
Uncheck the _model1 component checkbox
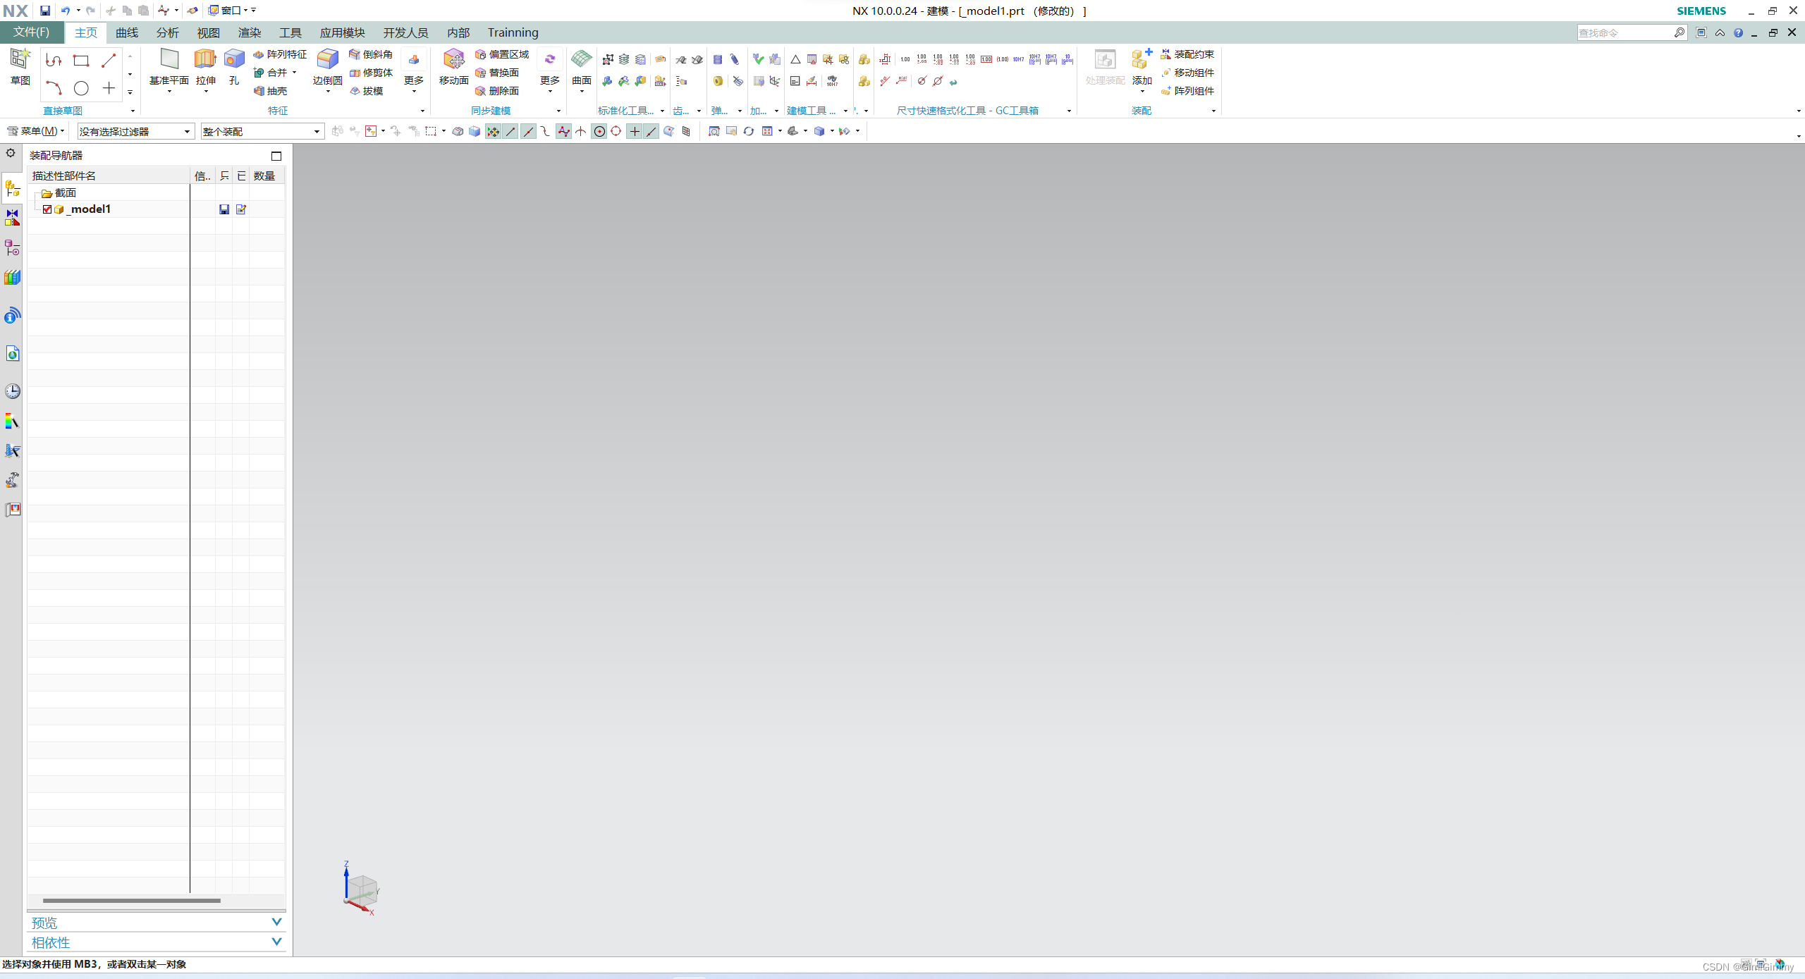point(47,209)
